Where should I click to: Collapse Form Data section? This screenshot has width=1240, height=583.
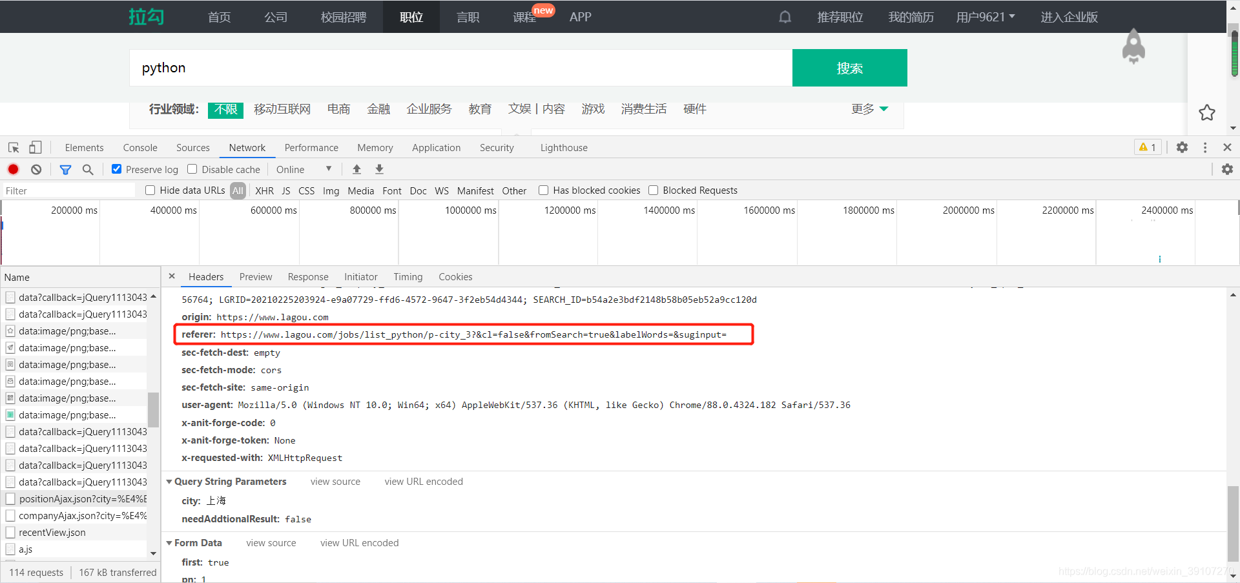(x=169, y=543)
